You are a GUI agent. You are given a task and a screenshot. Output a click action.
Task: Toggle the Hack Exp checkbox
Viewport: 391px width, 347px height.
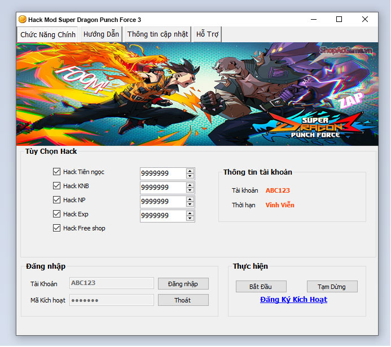(x=56, y=214)
